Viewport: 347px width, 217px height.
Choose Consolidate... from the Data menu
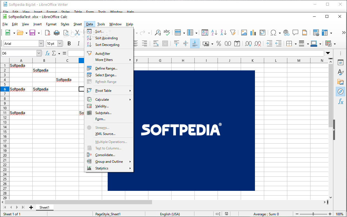(x=109, y=155)
